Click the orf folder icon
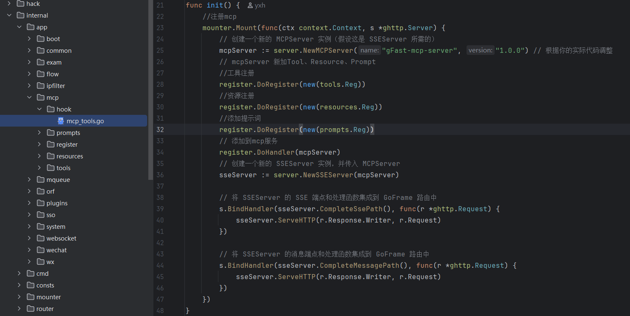 pos(40,192)
